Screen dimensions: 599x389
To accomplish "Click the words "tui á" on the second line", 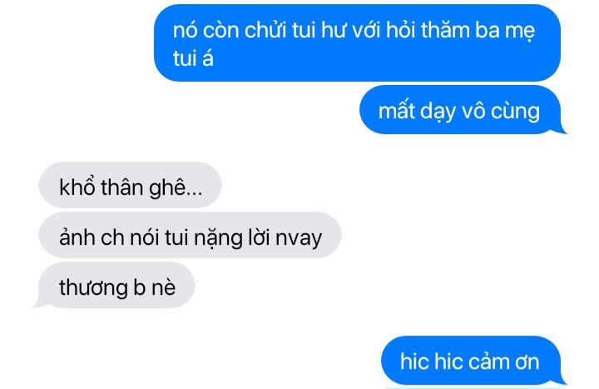I will 193,58.
